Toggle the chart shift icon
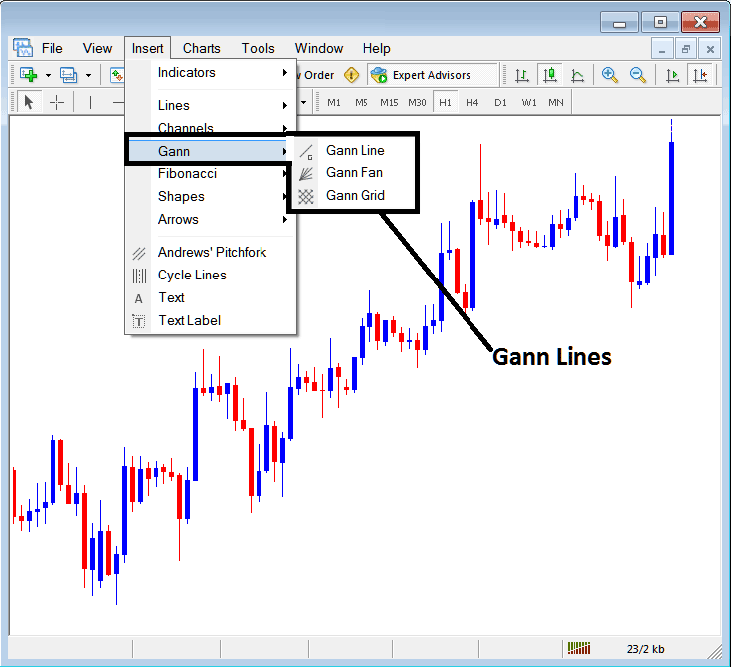Viewport: 731px width, 667px height. [701, 75]
